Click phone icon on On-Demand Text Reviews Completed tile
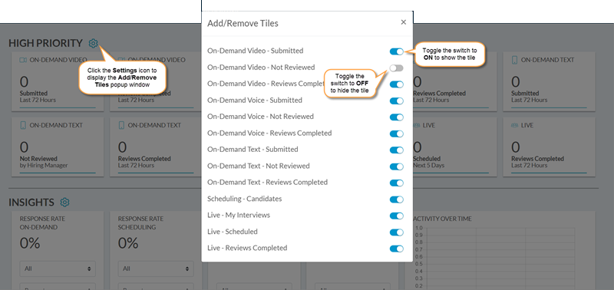614x290 pixels. [121, 125]
